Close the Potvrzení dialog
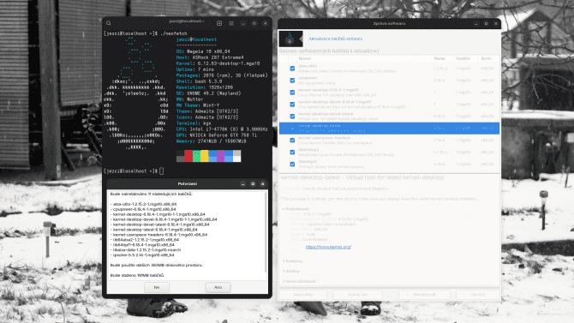The height and width of the screenshot is (323, 574). pyautogui.click(x=263, y=184)
